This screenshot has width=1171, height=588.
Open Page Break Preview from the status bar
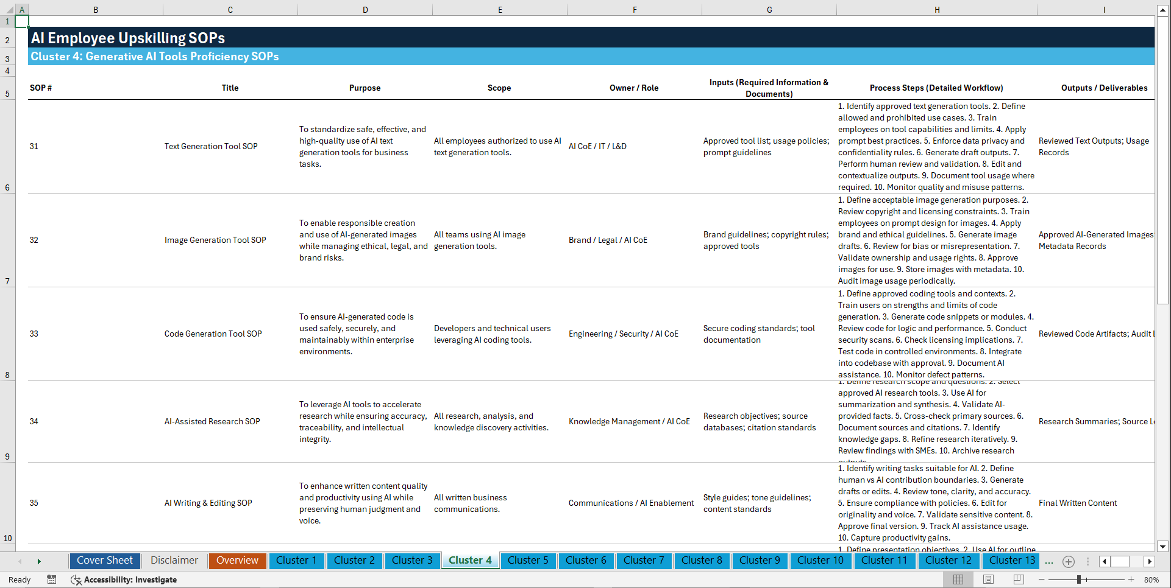[1018, 579]
